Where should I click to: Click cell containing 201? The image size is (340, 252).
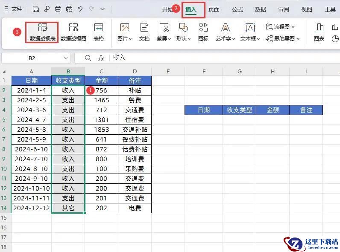point(102,198)
